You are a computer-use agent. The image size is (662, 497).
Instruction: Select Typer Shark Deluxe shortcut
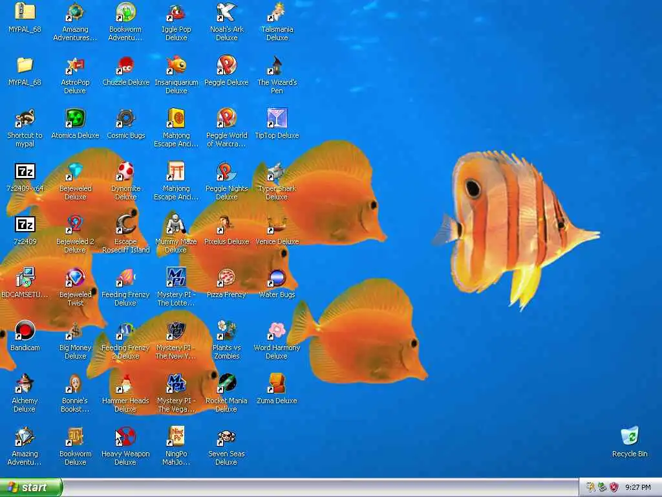[277, 171]
